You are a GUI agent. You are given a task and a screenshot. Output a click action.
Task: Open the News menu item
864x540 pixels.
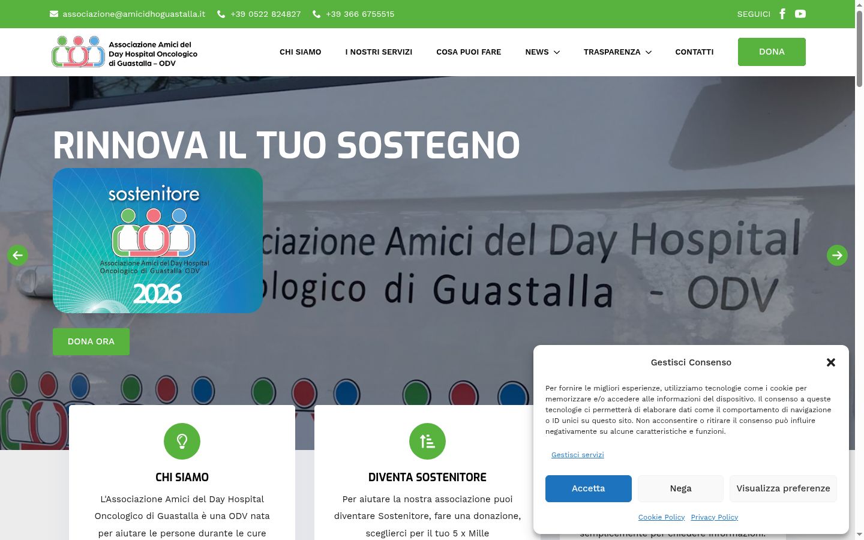(x=537, y=52)
